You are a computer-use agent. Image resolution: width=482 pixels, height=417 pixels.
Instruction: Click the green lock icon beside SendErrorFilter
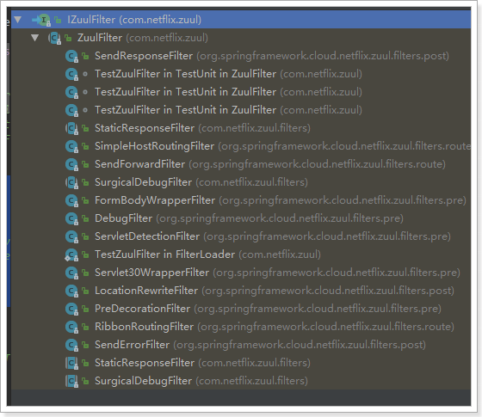tap(85, 345)
